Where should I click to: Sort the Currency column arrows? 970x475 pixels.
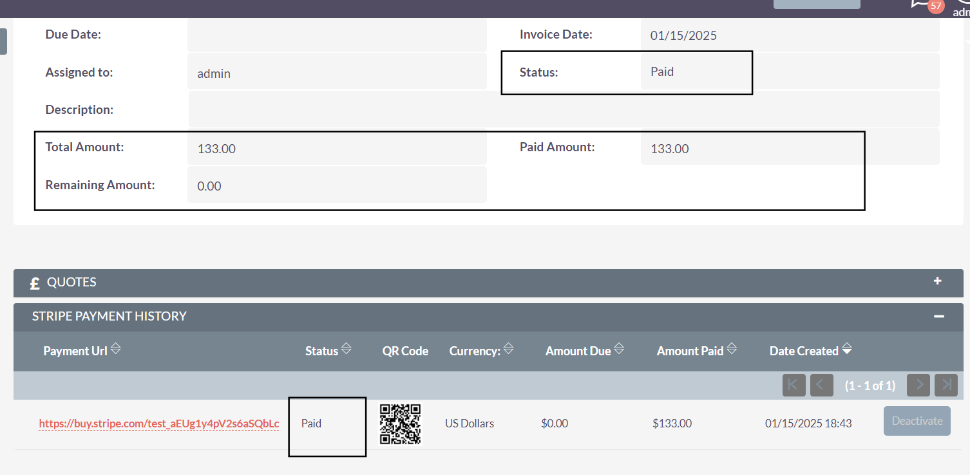pyautogui.click(x=508, y=349)
